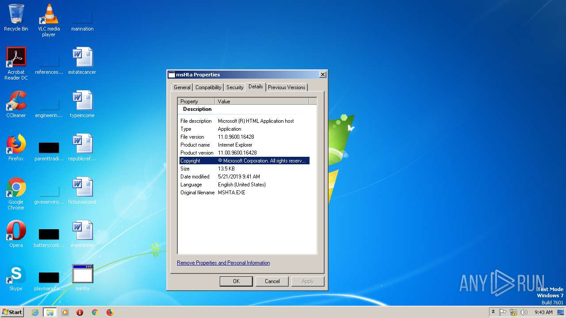Select the estatecancer Word document

click(x=82, y=61)
